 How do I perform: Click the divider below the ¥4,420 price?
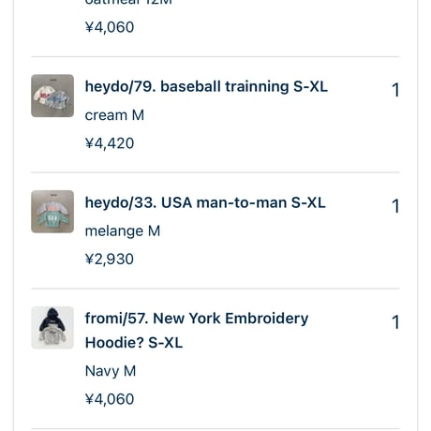(x=215, y=172)
